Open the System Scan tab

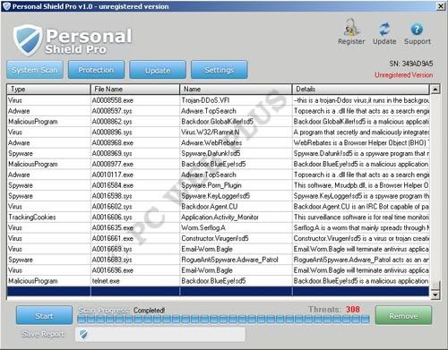(35, 70)
